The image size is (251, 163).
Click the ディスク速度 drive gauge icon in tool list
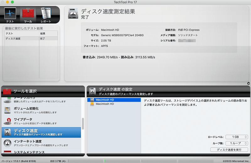coord(7,132)
